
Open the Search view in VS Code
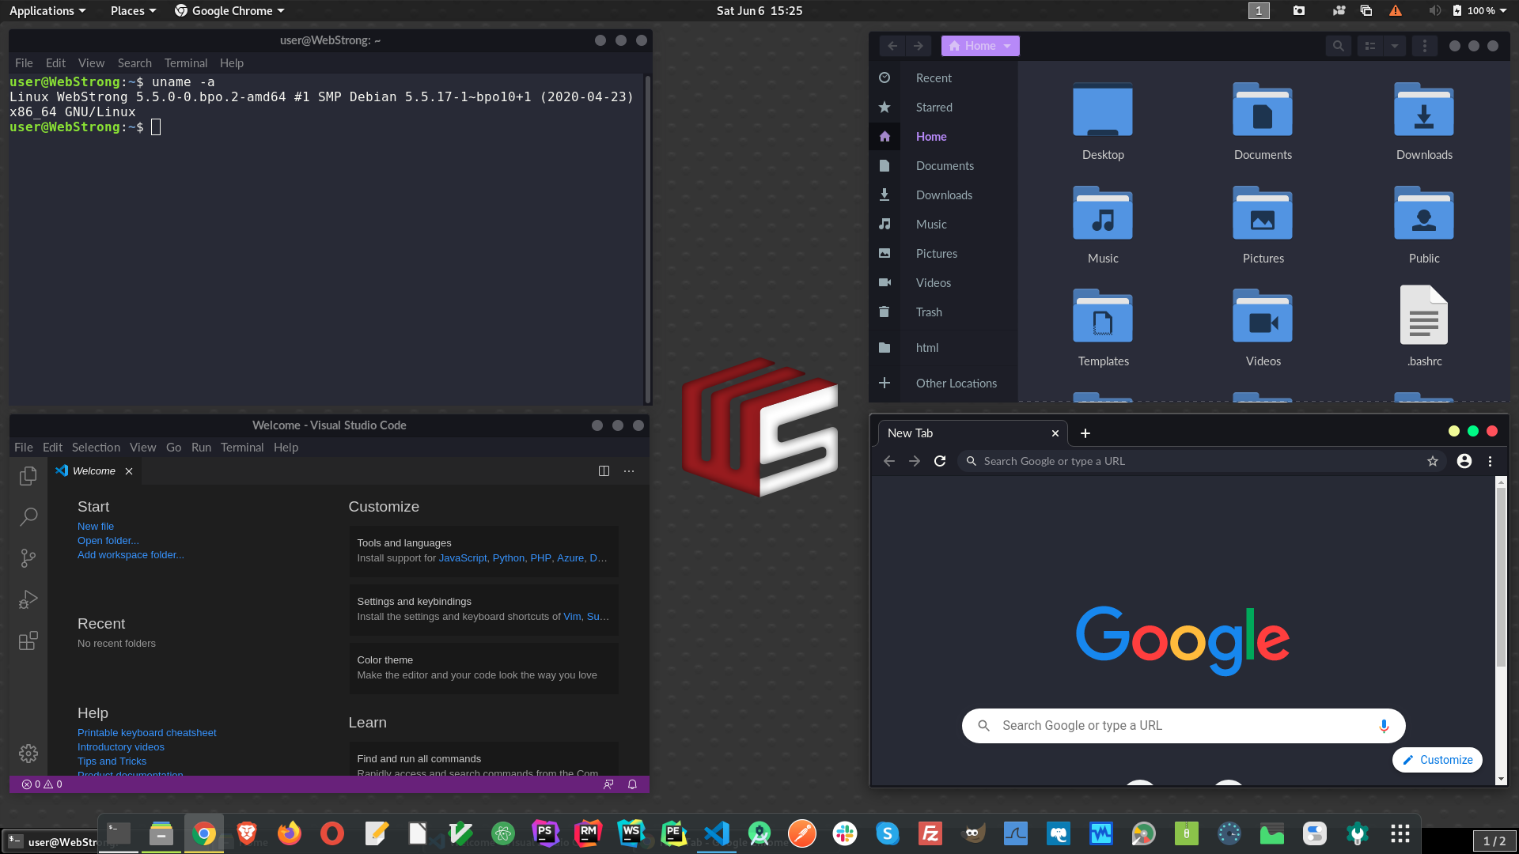coord(28,516)
